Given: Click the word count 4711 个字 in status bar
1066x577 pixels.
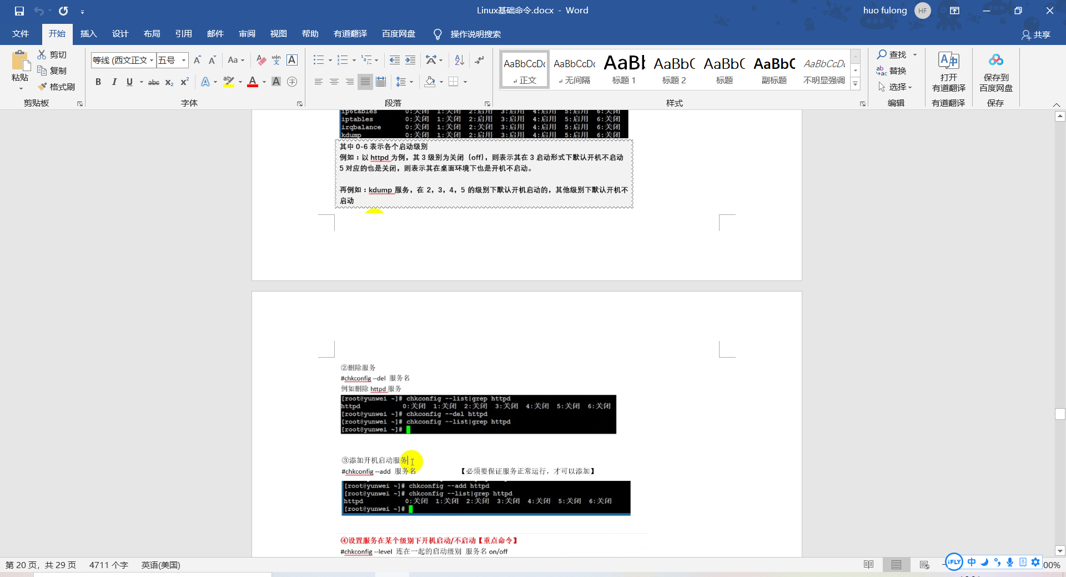Looking at the screenshot, I should (109, 565).
